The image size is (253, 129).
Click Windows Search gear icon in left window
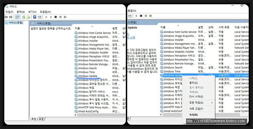tap(76, 68)
